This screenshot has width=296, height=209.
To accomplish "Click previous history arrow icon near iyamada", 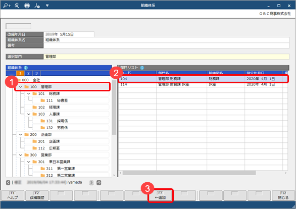I will click(x=8, y=183).
